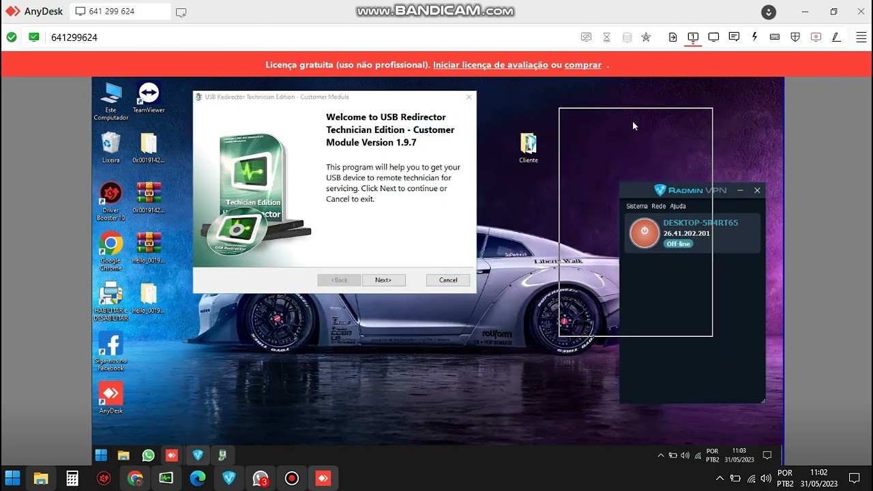The width and height of the screenshot is (873, 491).
Task: Open AnyDesk chat speech-bubble icon
Action: pos(734,38)
